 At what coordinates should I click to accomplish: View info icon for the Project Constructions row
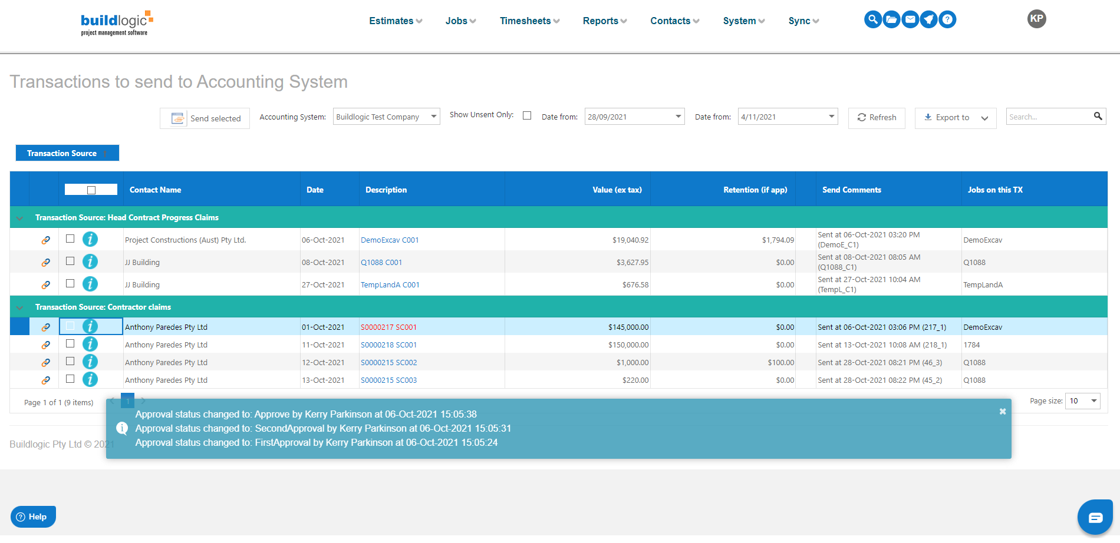pyautogui.click(x=90, y=239)
